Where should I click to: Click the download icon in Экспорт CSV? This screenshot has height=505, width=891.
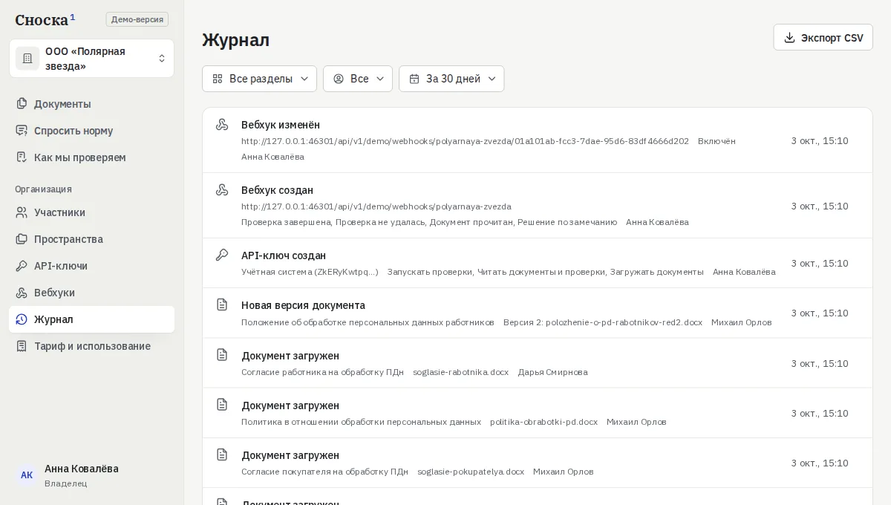[x=789, y=37]
